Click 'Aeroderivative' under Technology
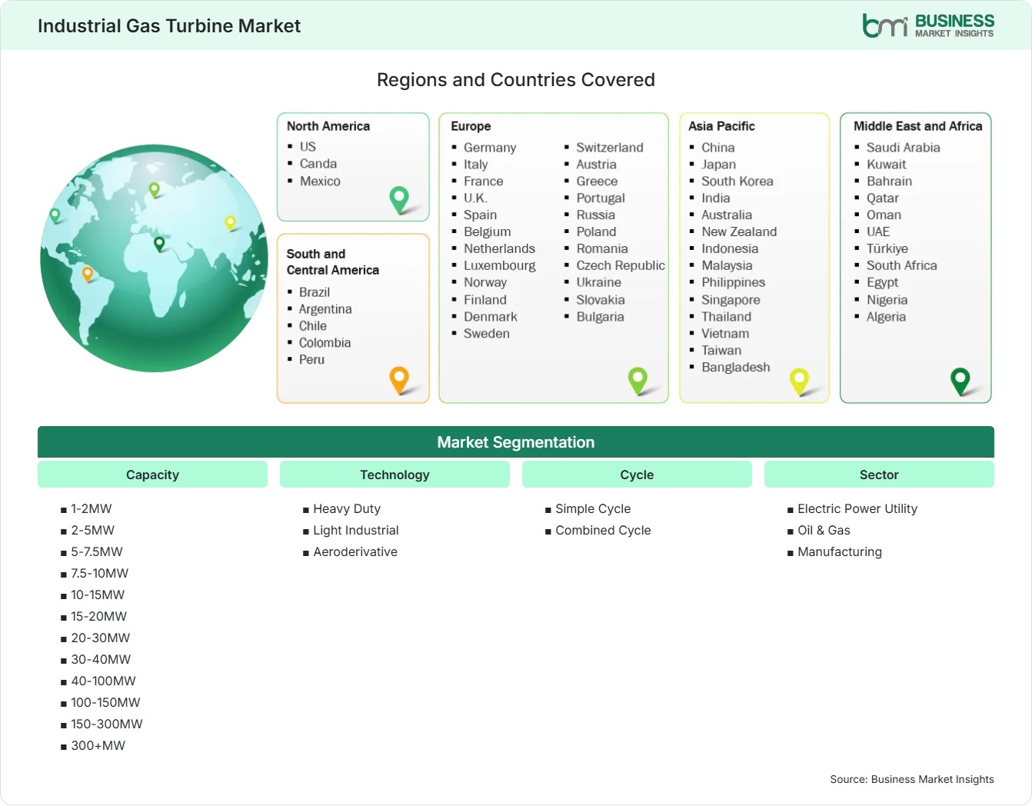The width and height of the screenshot is (1032, 806). coord(355,552)
